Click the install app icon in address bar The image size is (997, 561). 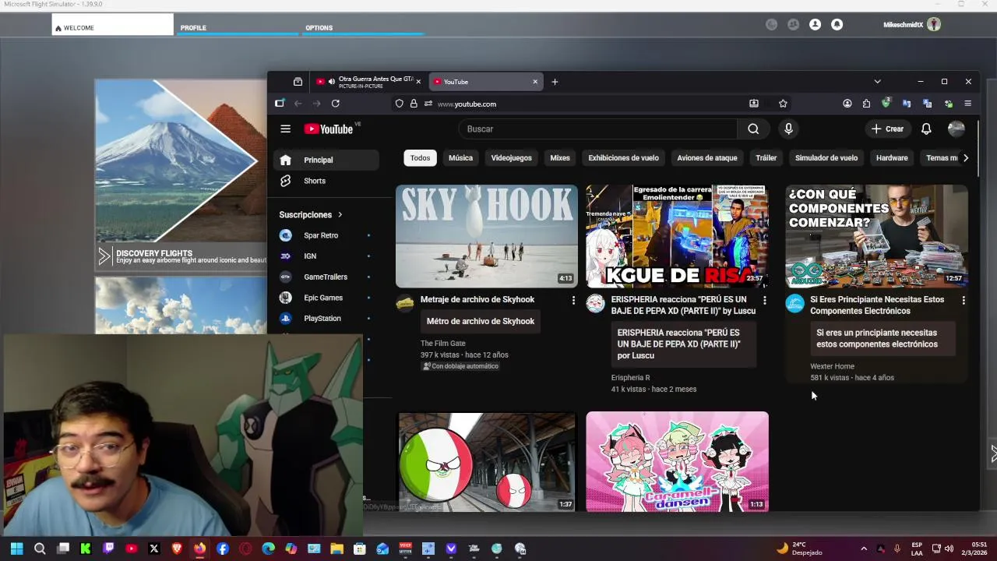[x=754, y=104]
